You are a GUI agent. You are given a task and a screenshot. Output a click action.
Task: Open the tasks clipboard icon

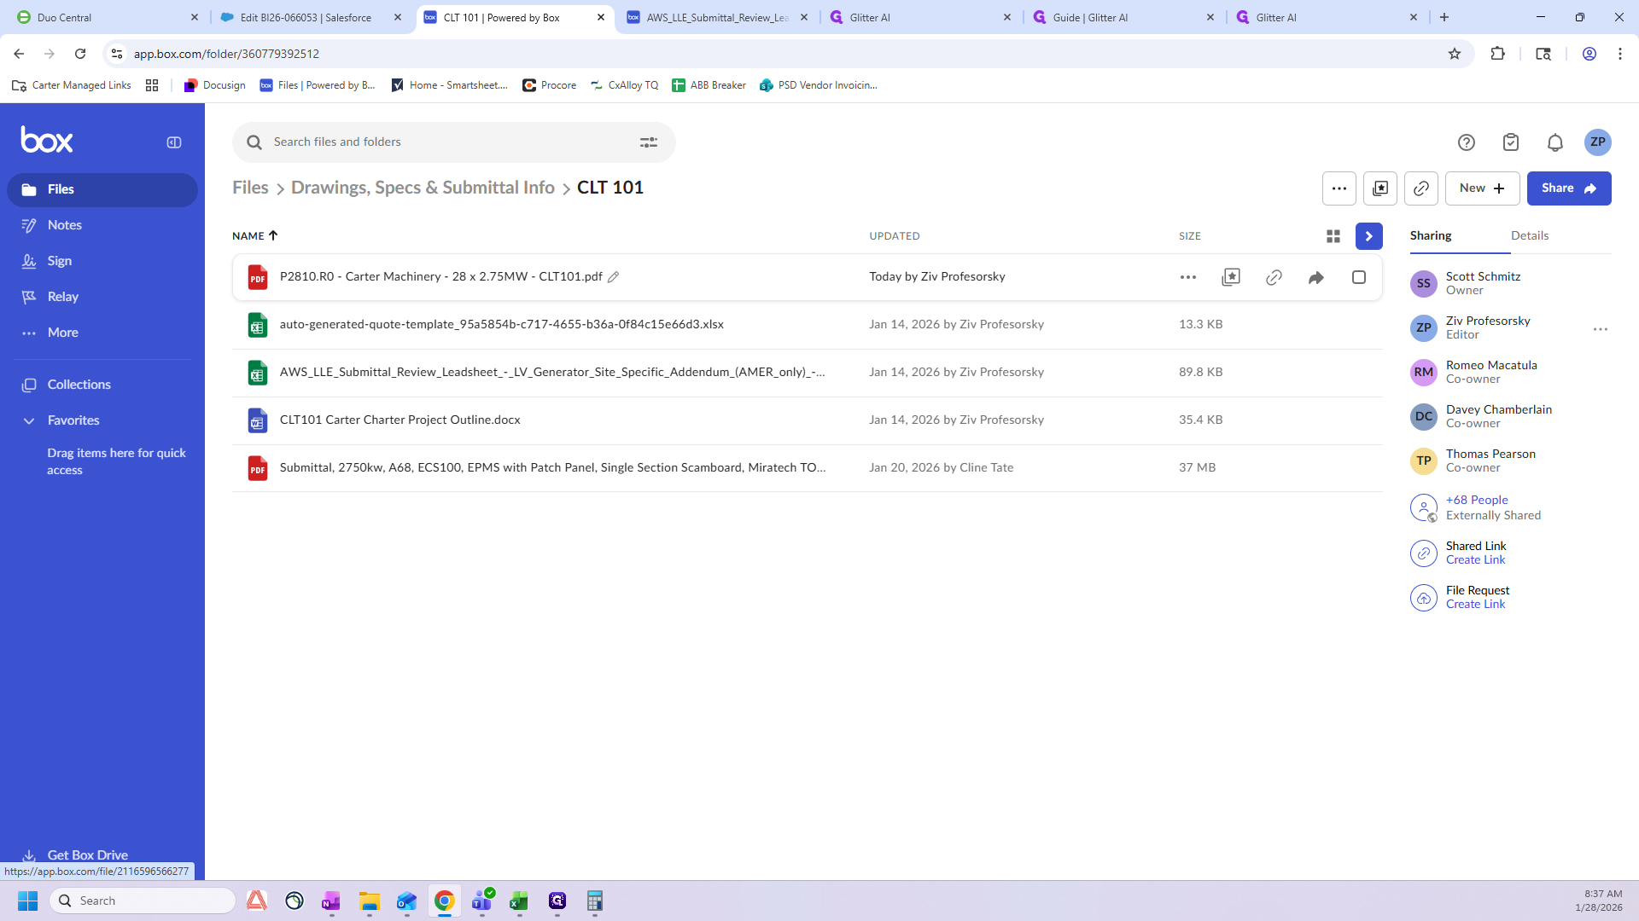pyautogui.click(x=1511, y=142)
